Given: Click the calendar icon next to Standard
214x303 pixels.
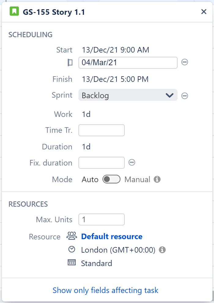Looking at the screenshot, I should coord(71,263).
